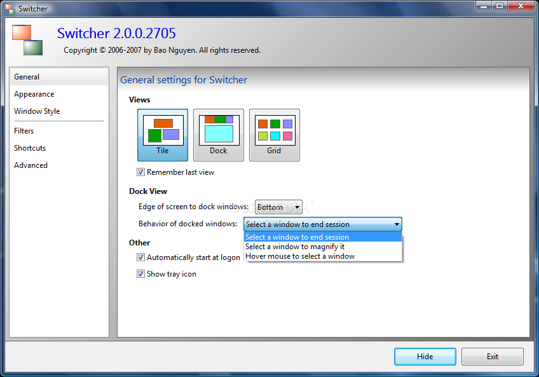
Task: Choose Hover mouse to select a window
Action: point(323,256)
